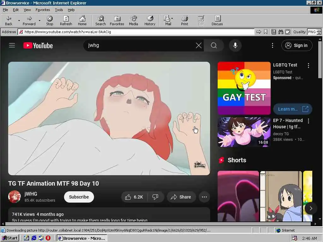Open the Haunted House video thumbnail
Screen dimensions: 323x242
click(x=244, y=132)
